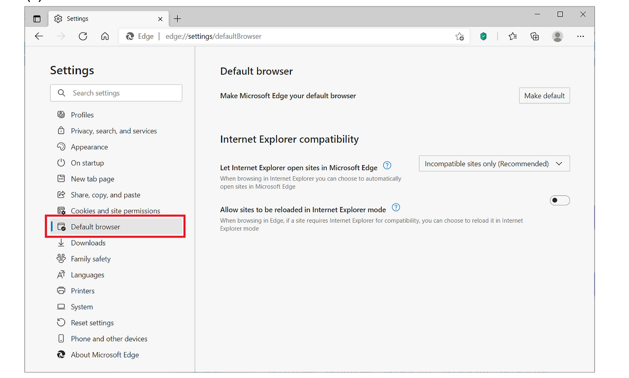Viewport: 629px width, 378px height.
Task: Click the System computer icon
Action: [x=61, y=306]
